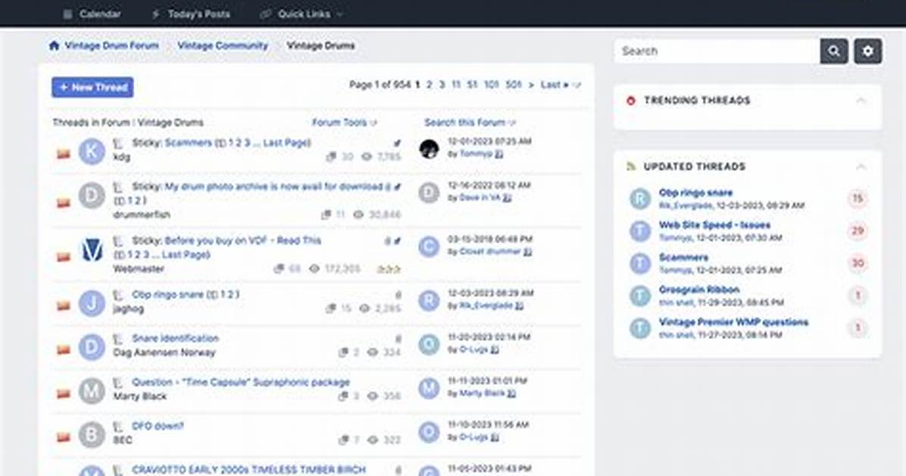Click into the Search input field

(x=717, y=51)
